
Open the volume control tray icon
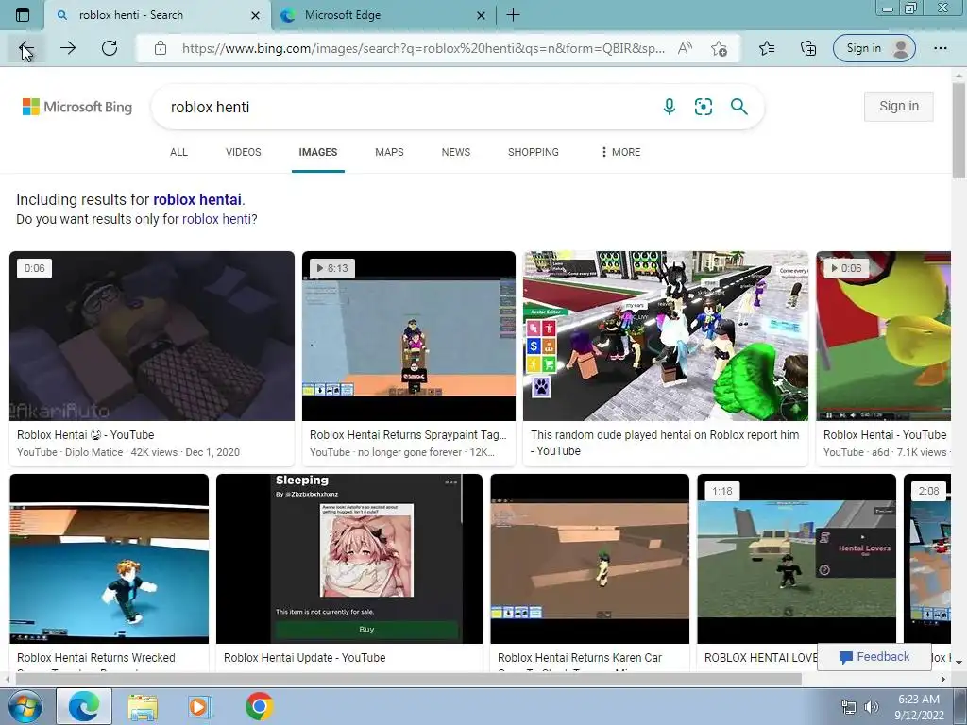[x=872, y=707]
